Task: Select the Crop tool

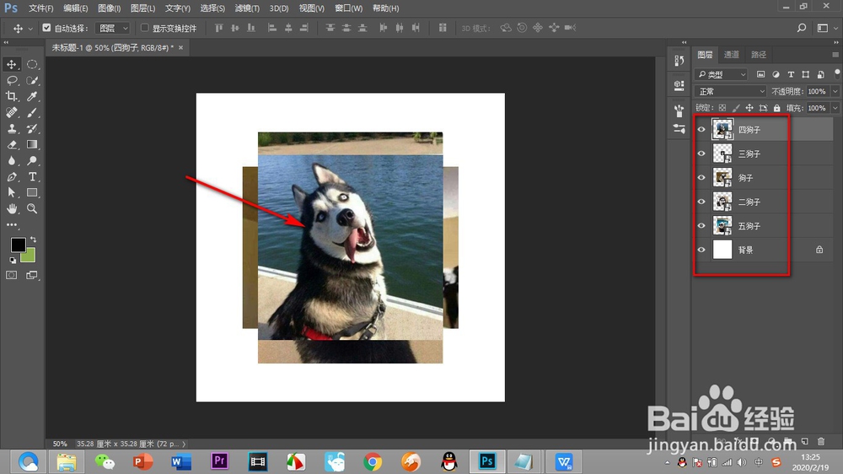Action: tap(12, 97)
